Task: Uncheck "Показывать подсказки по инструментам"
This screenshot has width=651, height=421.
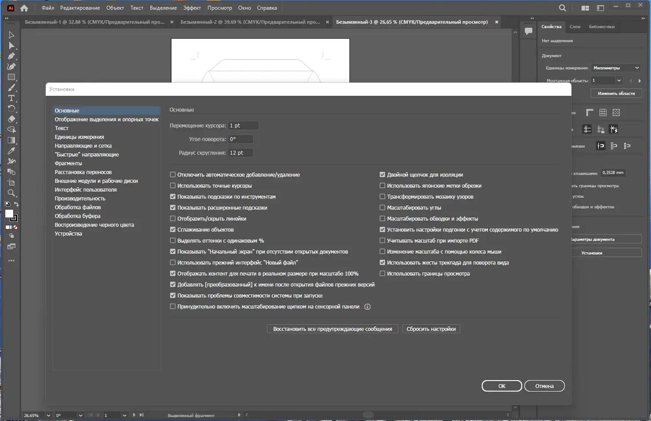Action: tap(173, 197)
